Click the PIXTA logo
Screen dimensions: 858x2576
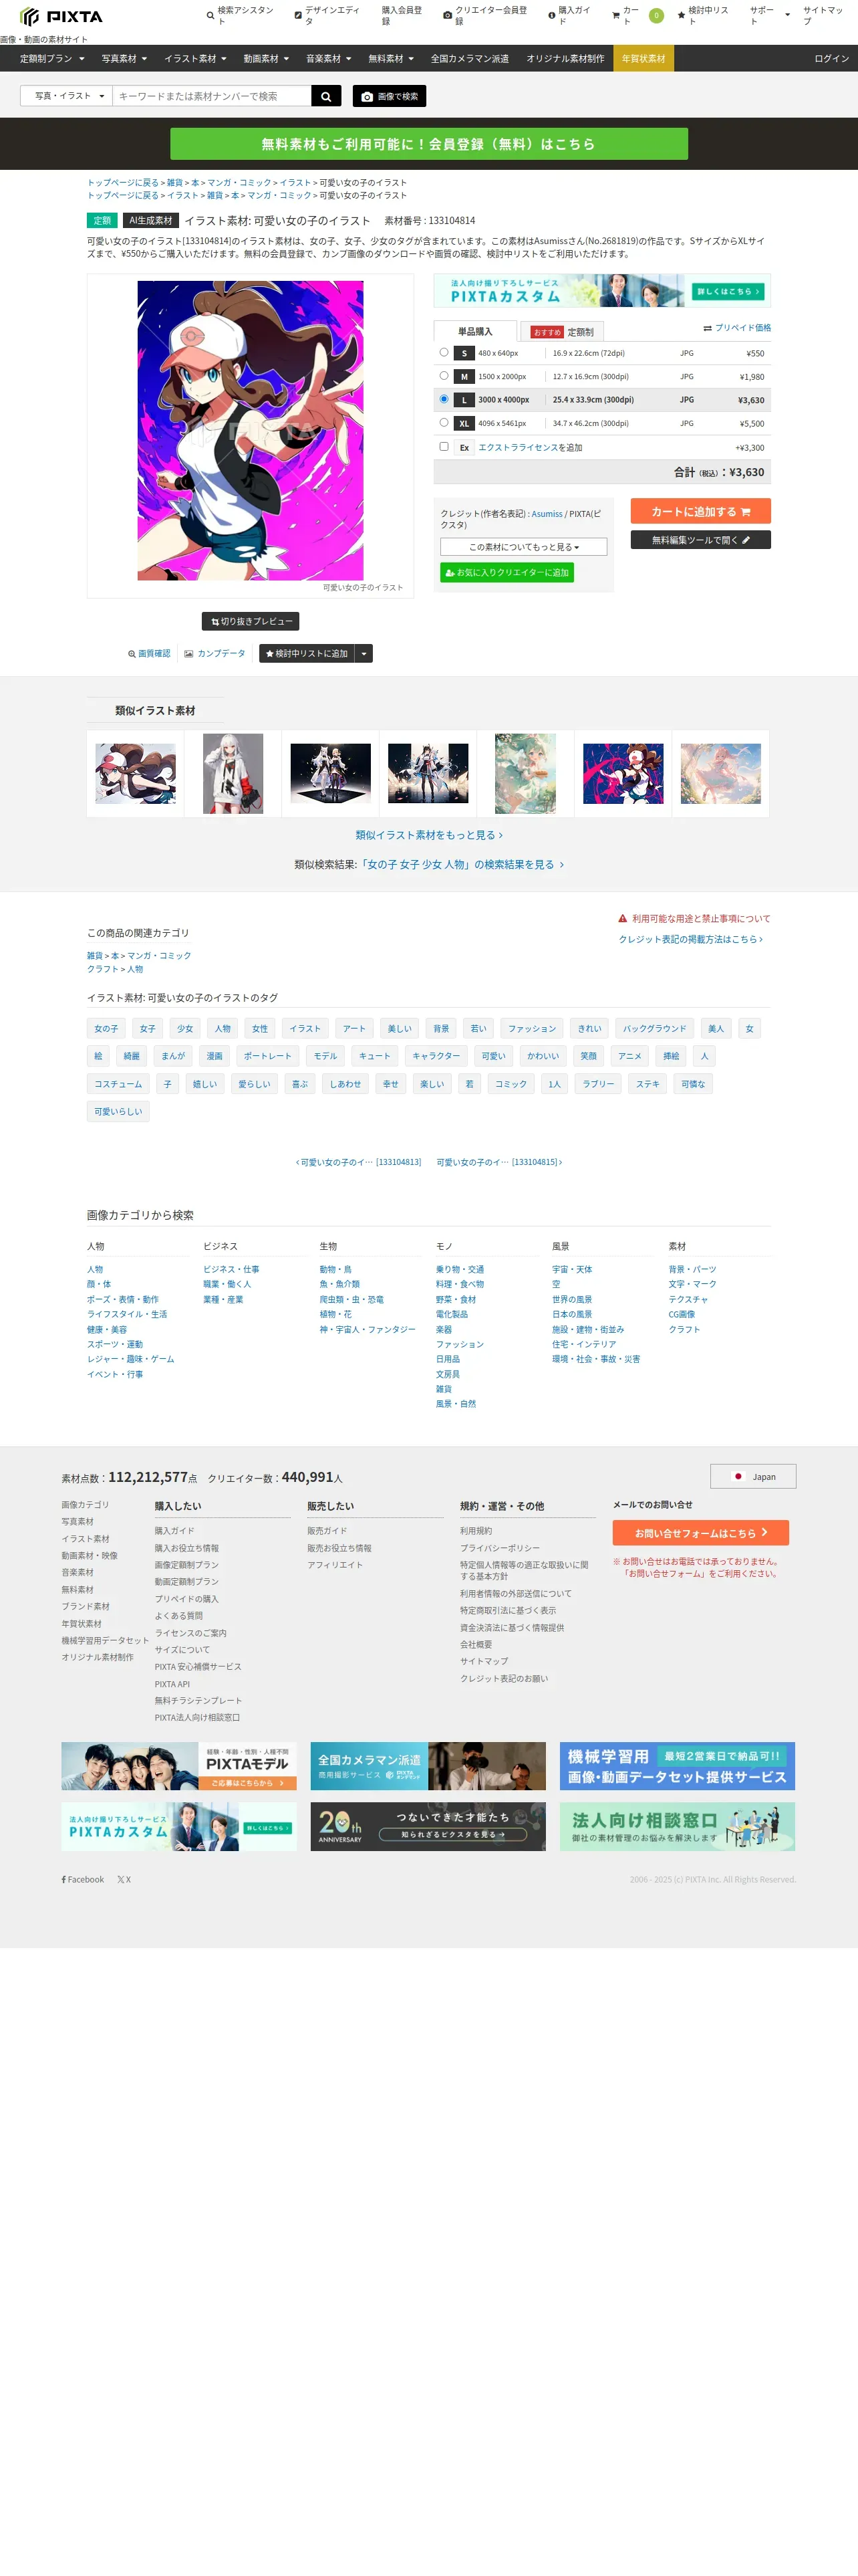pyautogui.click(x=61, y=16)
